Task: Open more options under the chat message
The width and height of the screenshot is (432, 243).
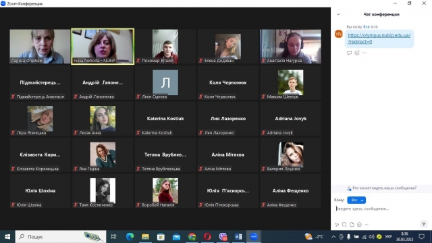Action: coord(364,53)
